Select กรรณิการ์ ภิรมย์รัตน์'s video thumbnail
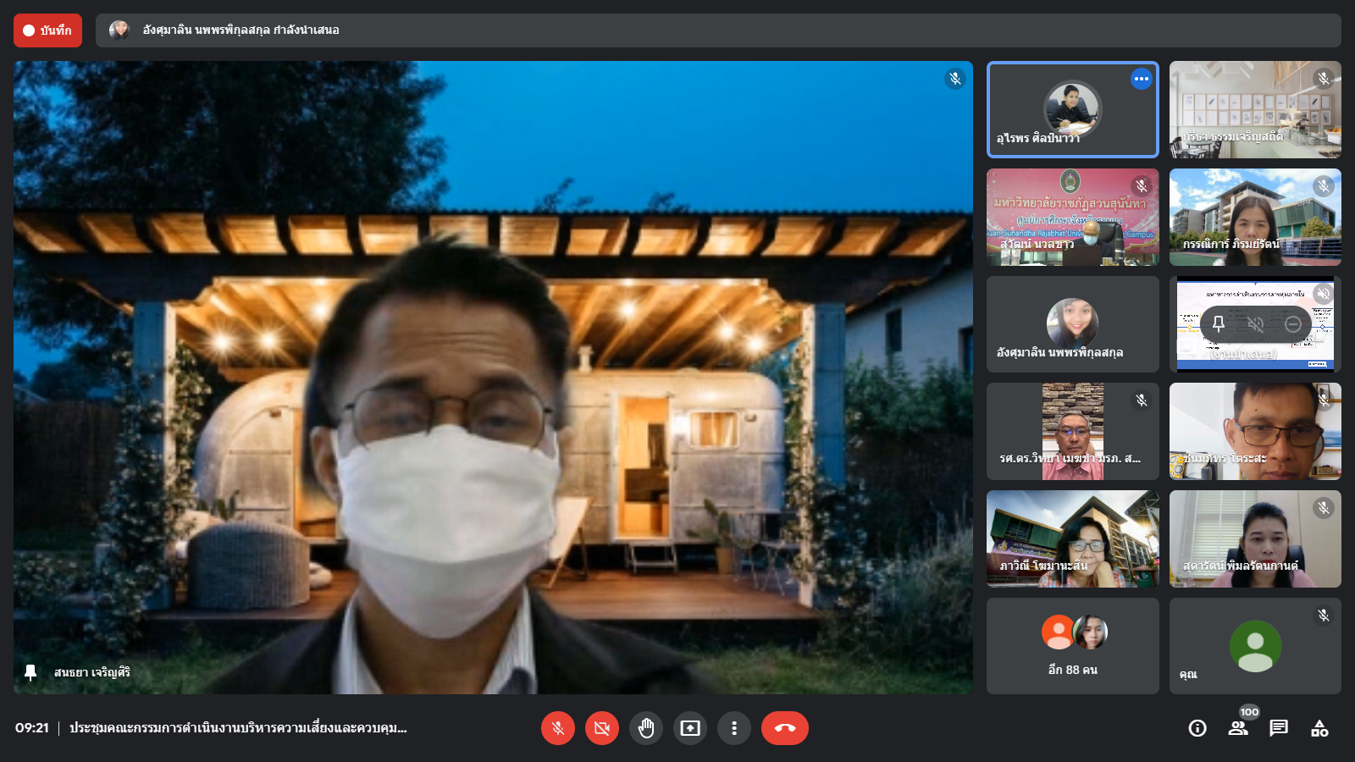The image size is (1355, 762). (1255, 217)
